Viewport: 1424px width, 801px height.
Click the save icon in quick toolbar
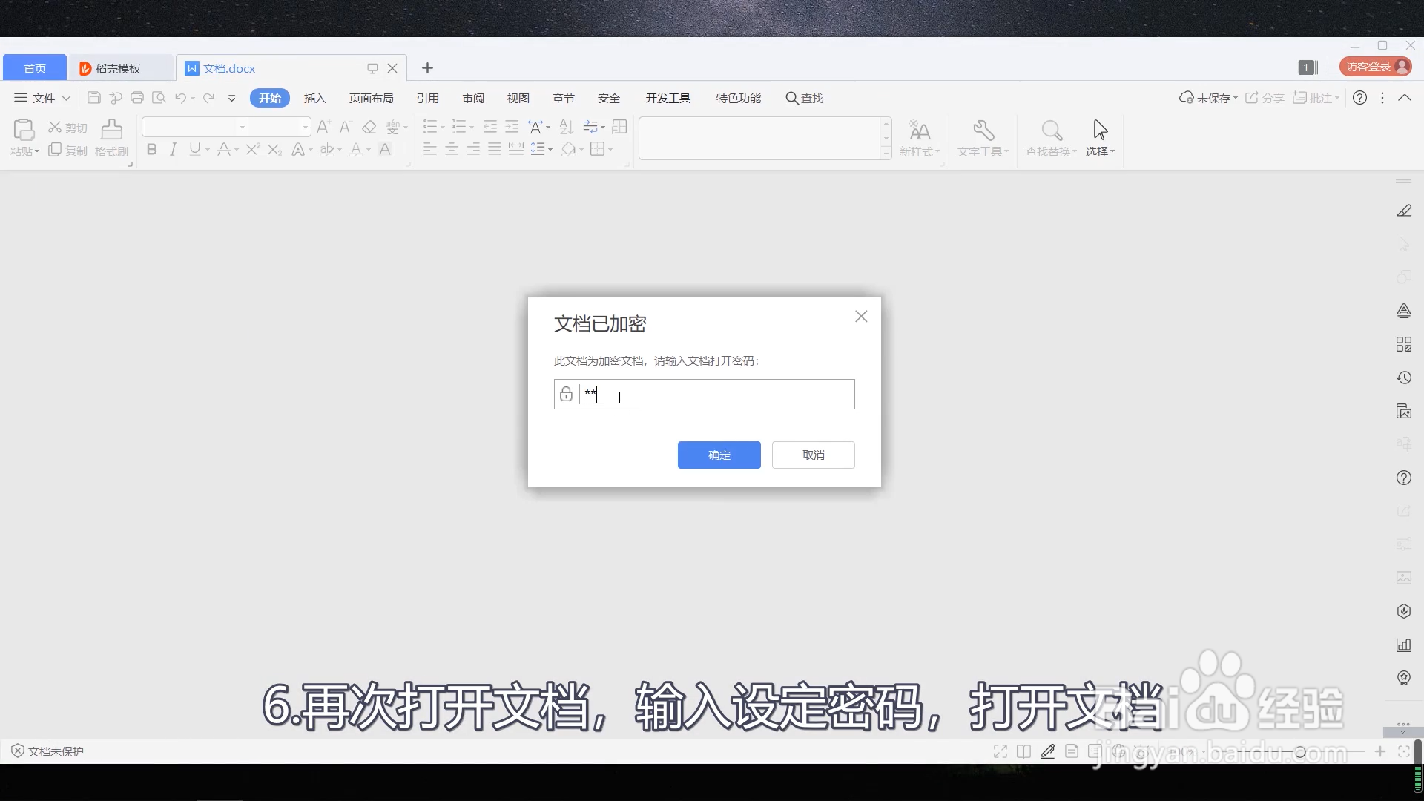tap(93, 98)
